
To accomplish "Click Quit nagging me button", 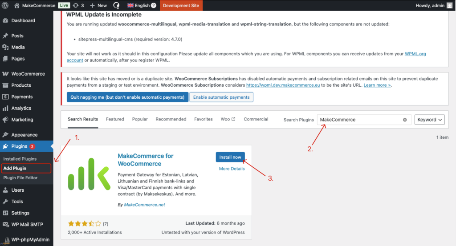I will (x=127, y=97).
